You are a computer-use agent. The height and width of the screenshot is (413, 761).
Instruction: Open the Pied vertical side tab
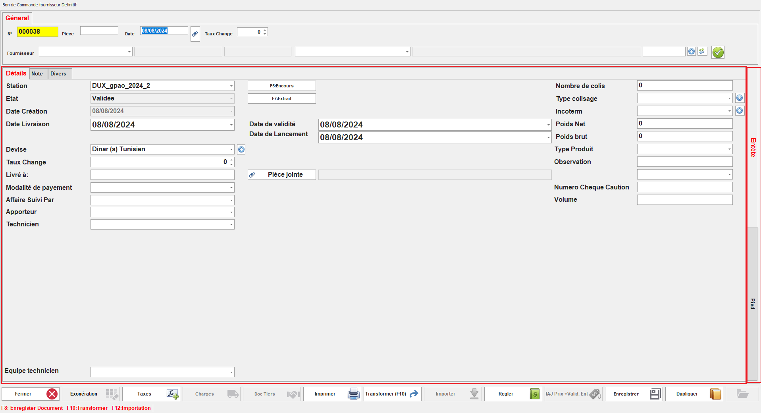click(x=753, y=304)
